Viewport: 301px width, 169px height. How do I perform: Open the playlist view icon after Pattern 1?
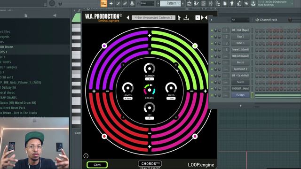(x=189, y=3)
